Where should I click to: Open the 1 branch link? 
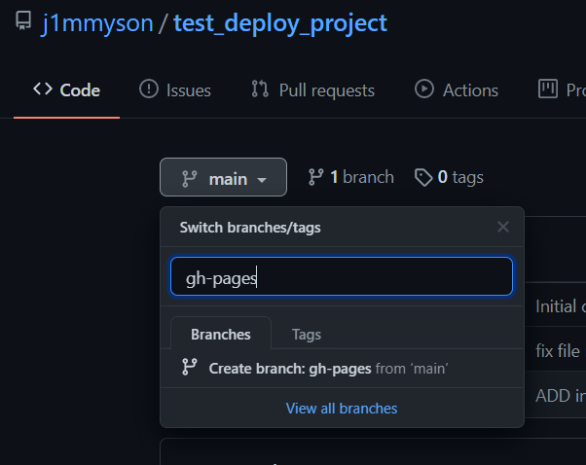tap(351, 177)
